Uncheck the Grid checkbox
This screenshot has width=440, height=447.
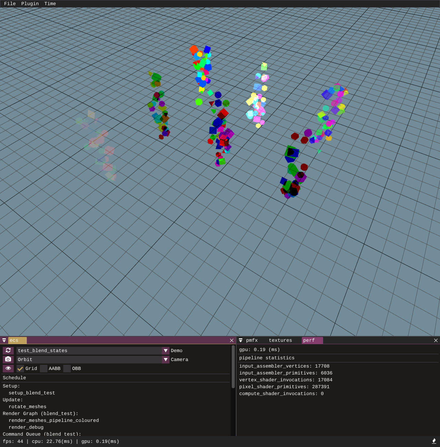[x=20, y=369]
